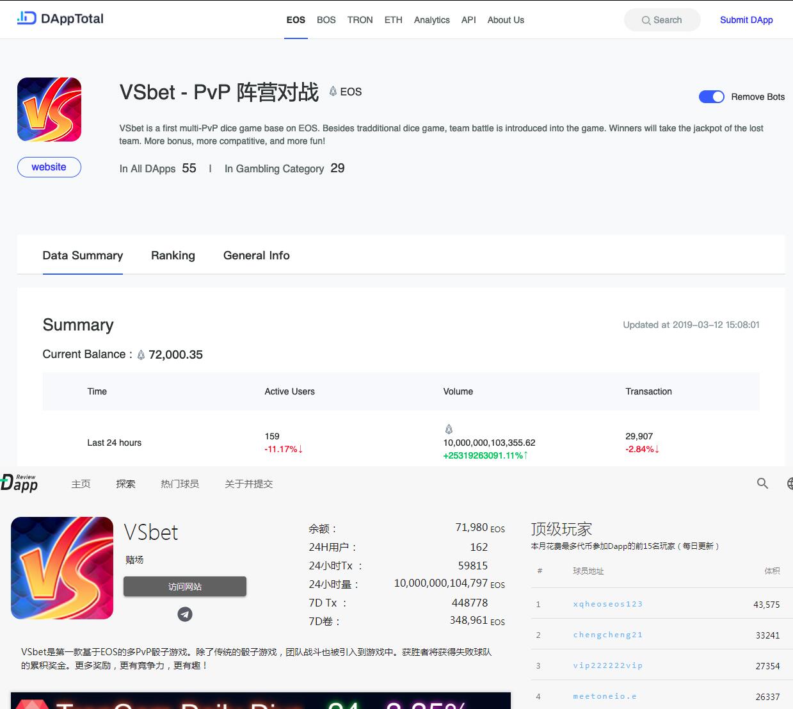Screen dimensions: 793x709
Task: Click the Last 24 hours row label
Action: pyautogui.click(x=114, y=443)
